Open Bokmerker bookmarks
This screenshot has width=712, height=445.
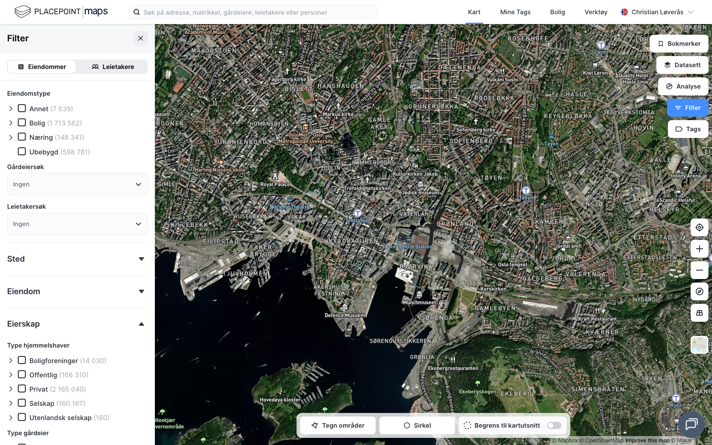[679, 44]
